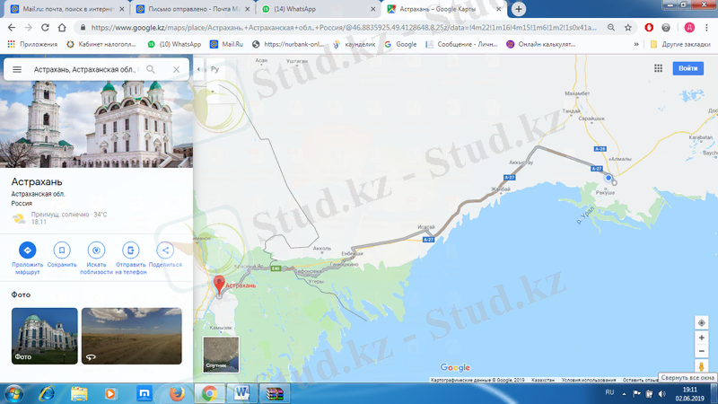Select the Астрахань – Google Карты tab

click(x=442, y=9)
